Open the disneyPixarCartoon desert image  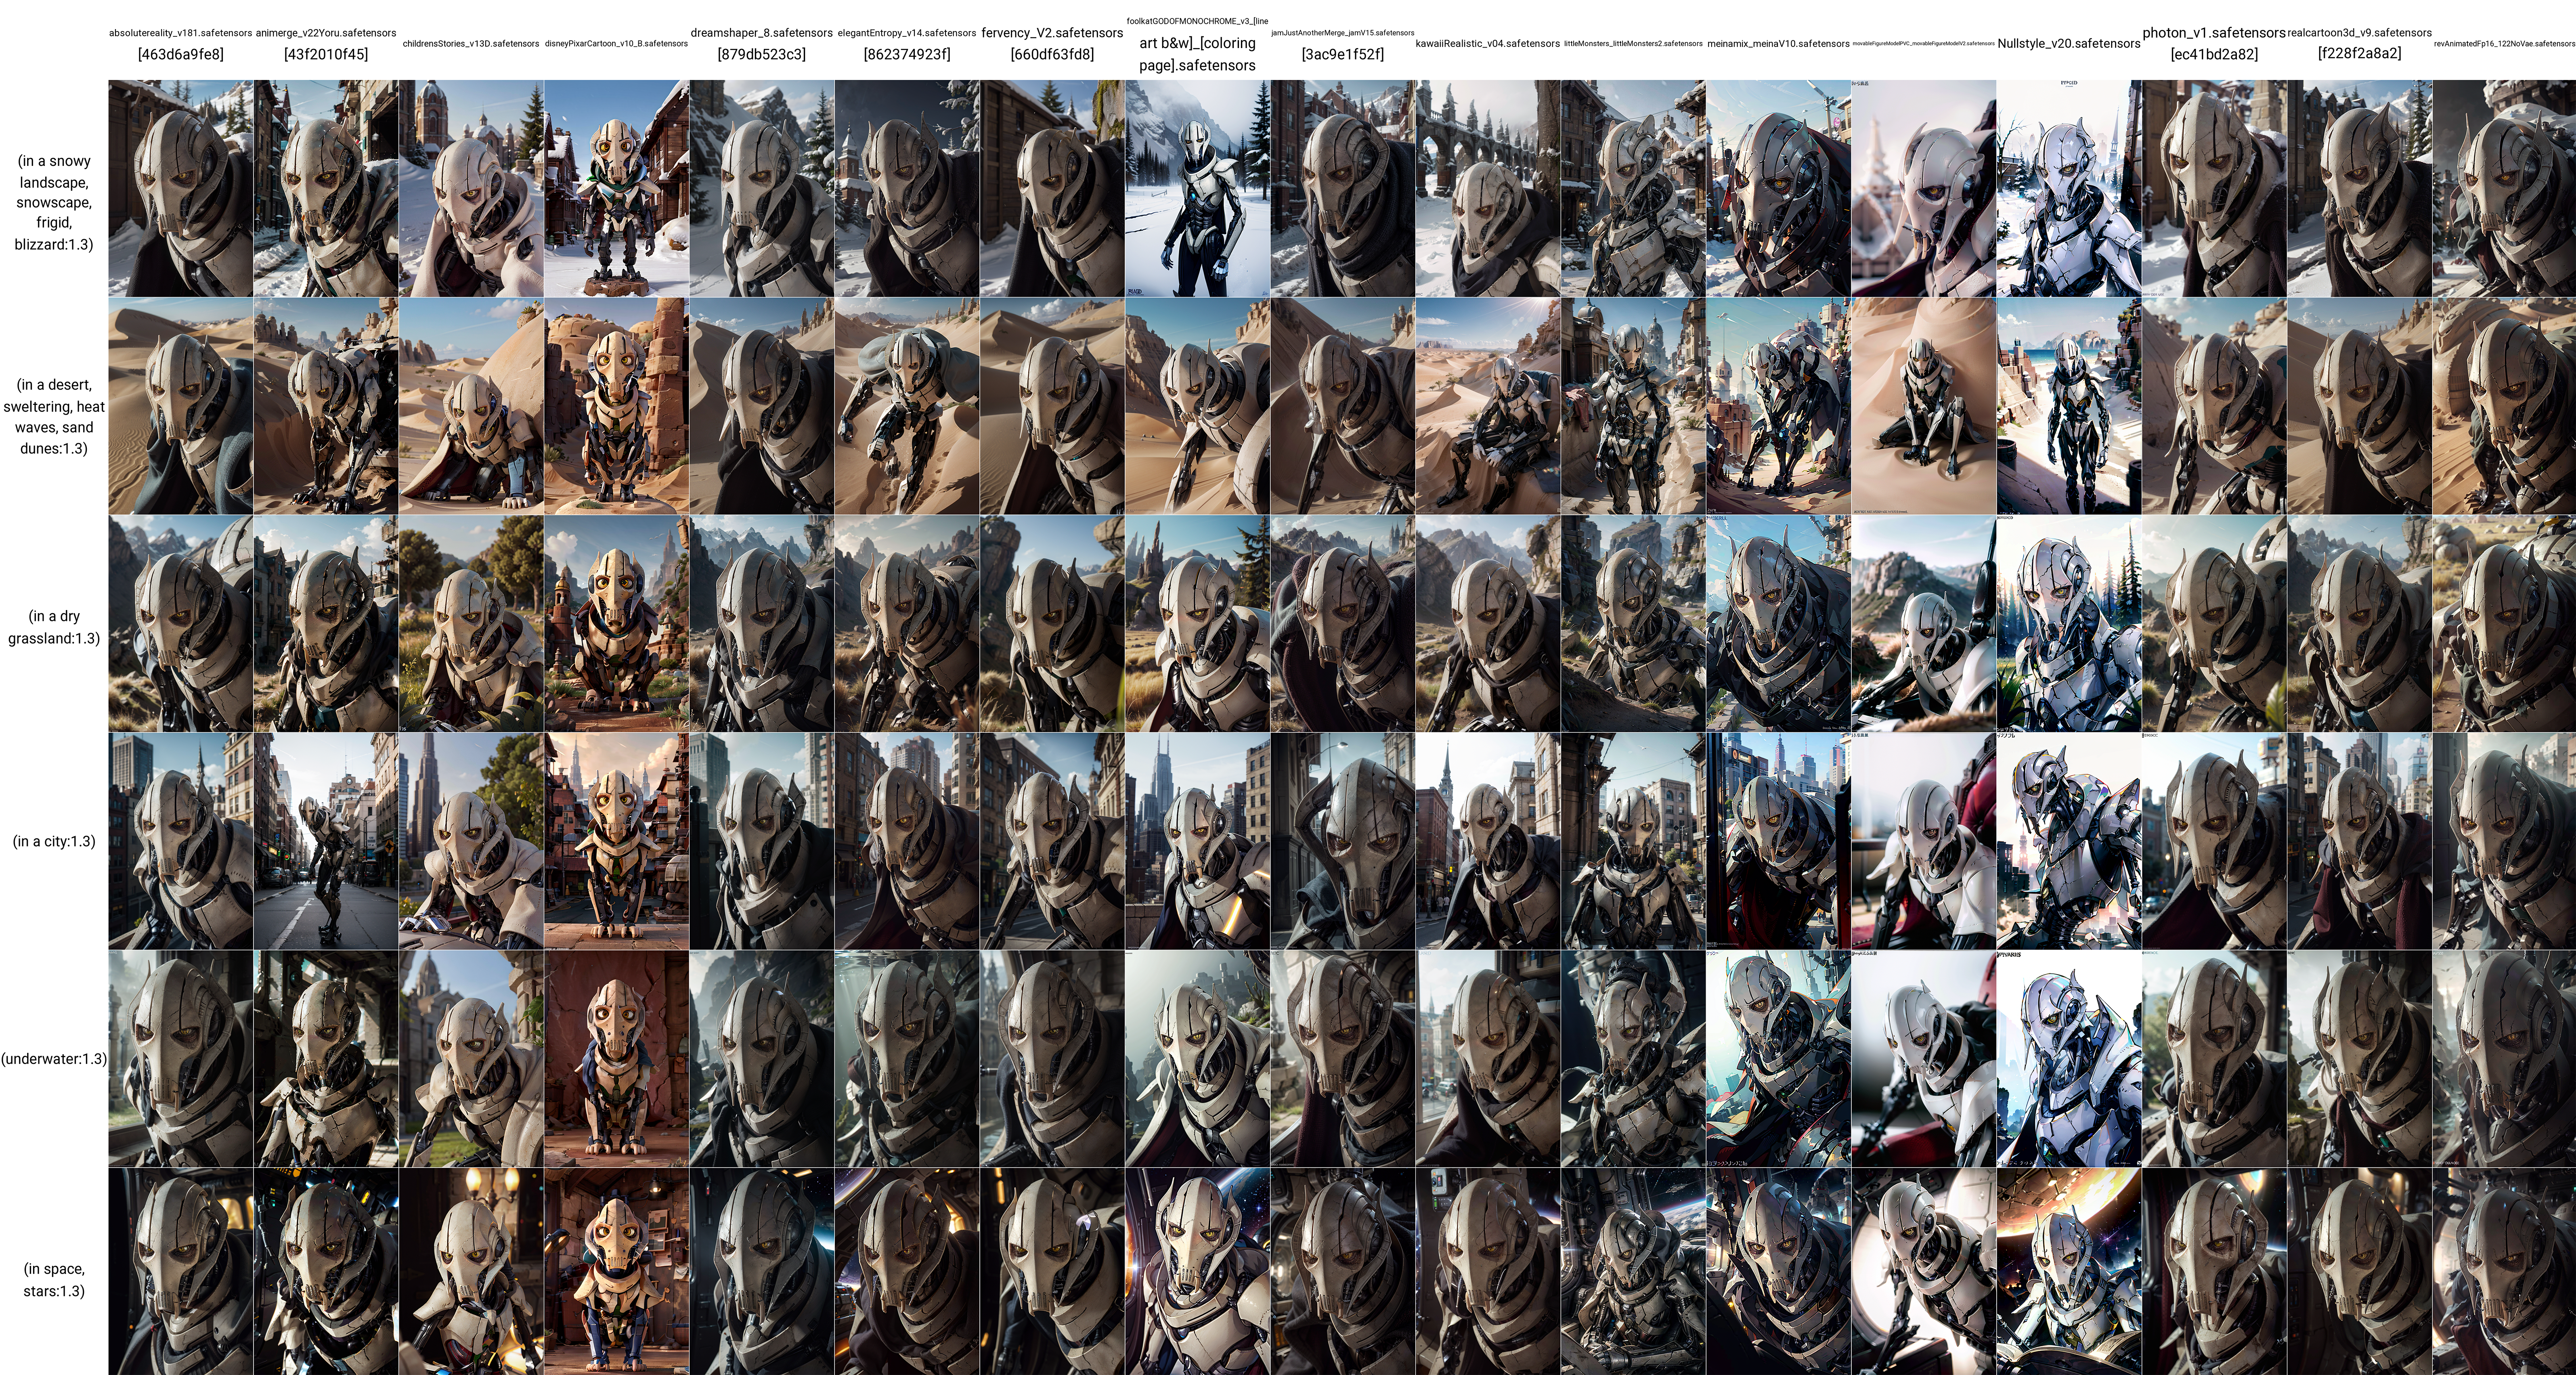coord(616,405)
